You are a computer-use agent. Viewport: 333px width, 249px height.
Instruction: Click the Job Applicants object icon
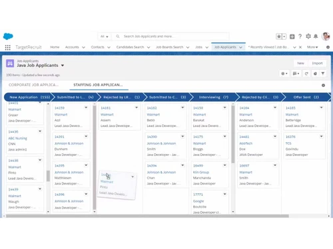click(x=10, y=63)
